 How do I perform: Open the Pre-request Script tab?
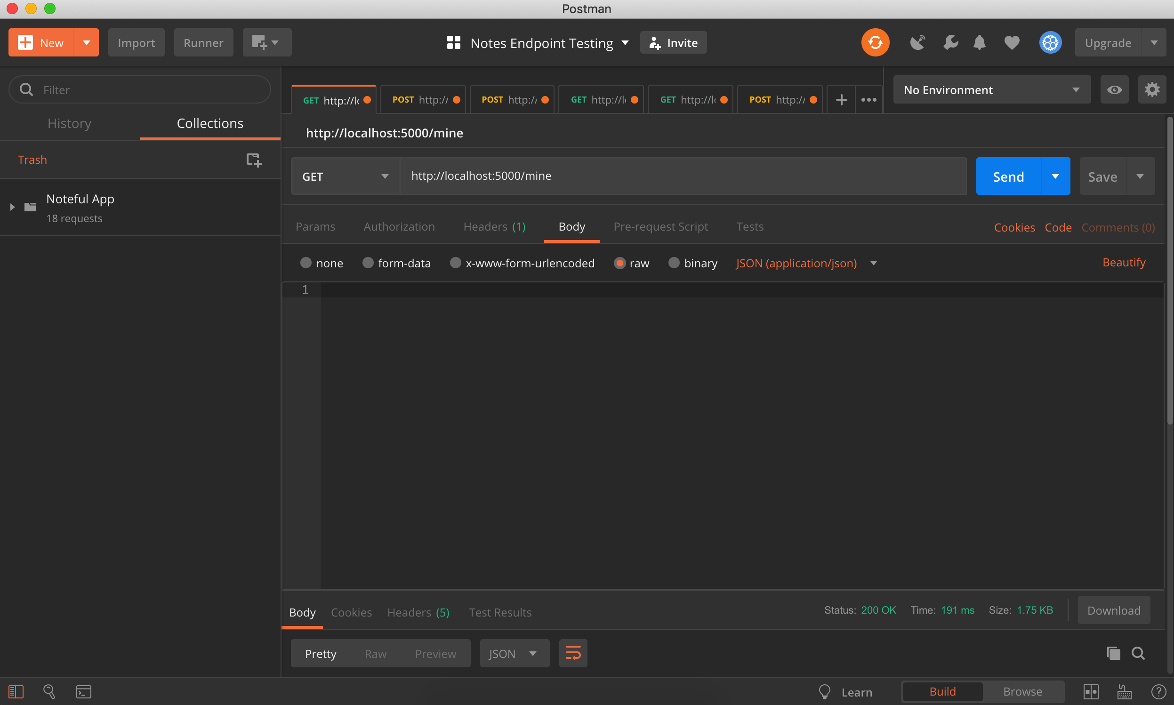pyautogui.click(x=660, y=227)
